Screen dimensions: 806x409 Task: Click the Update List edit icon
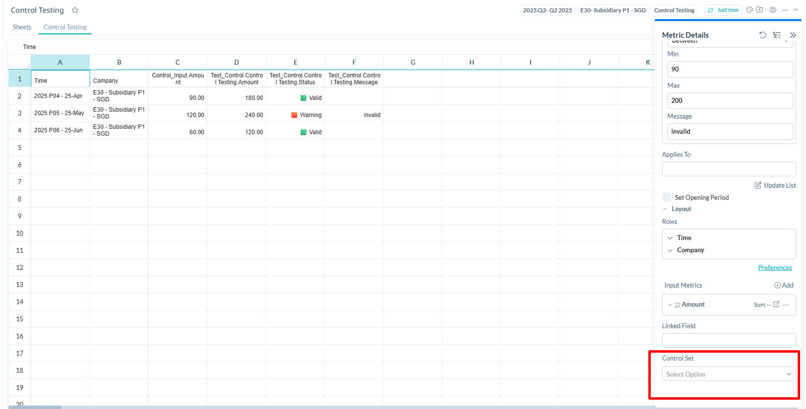point(758,185)
